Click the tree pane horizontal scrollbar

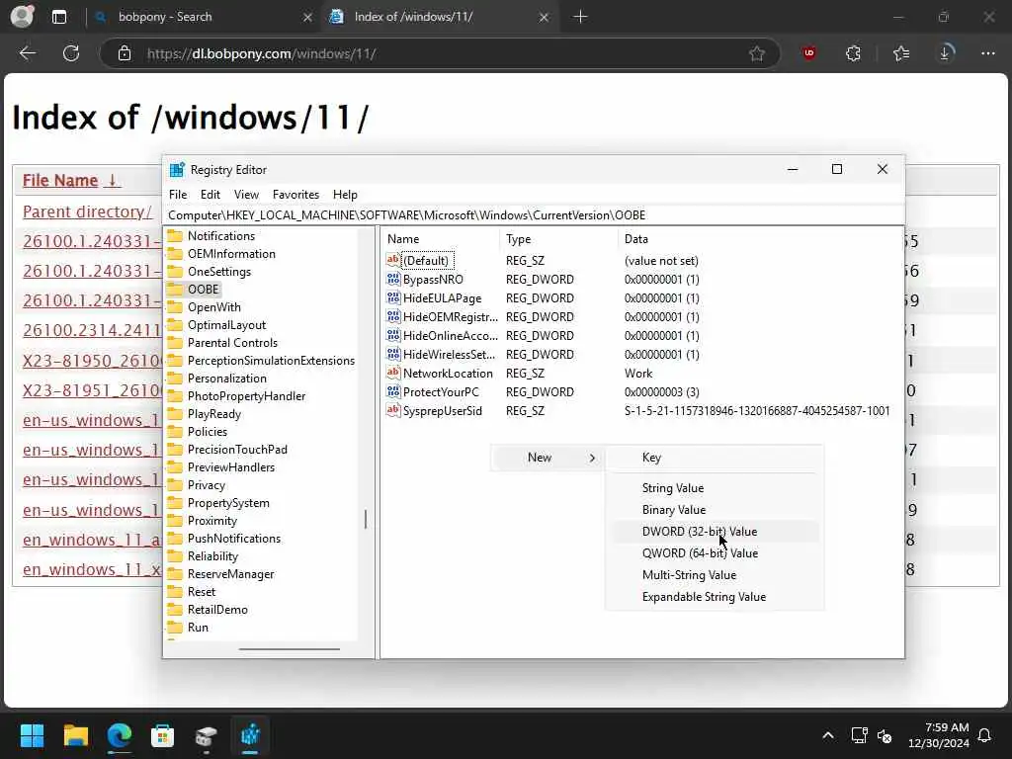pos(290,648)
